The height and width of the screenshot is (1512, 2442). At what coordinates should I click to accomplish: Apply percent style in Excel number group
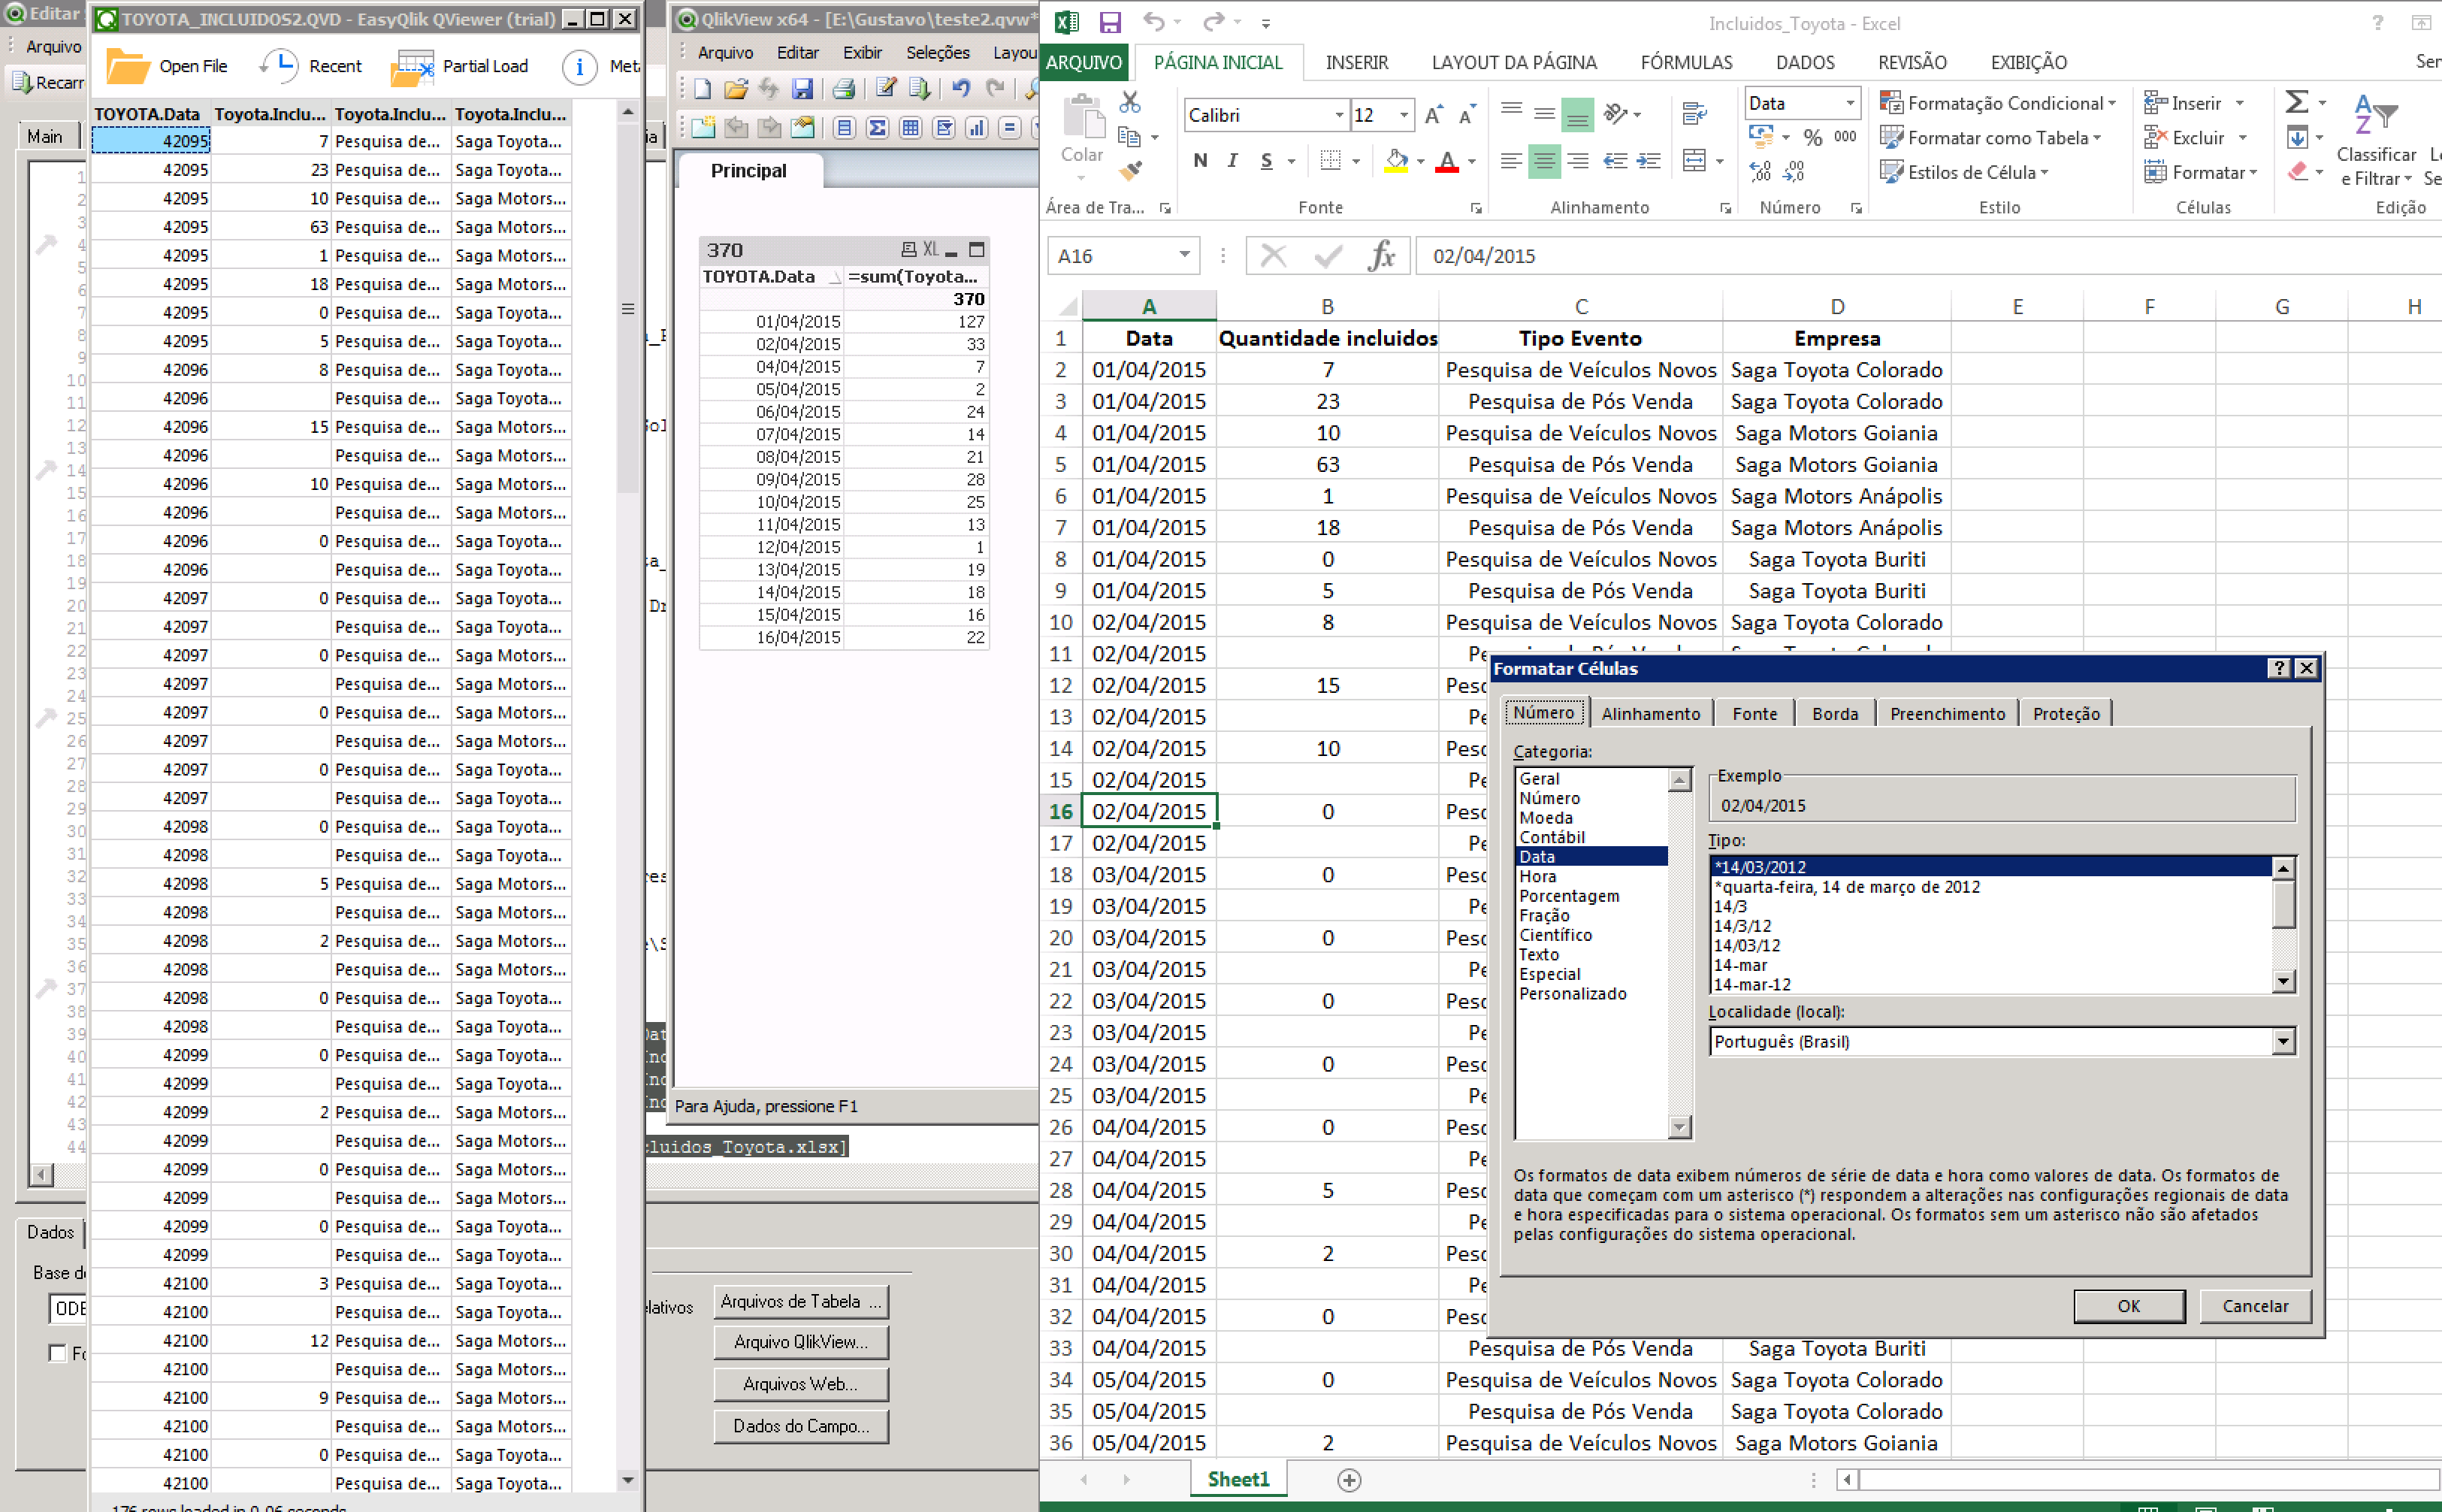coord(1812,137)
